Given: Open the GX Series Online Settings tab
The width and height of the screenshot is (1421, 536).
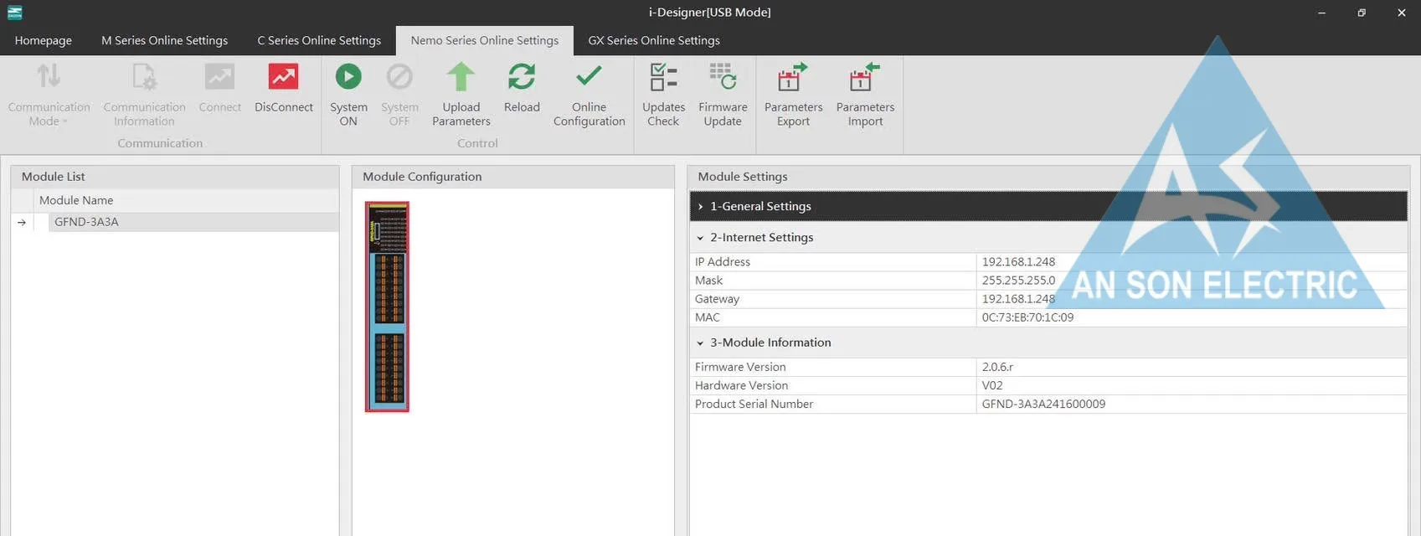Looking at the screenshot, I should (654, 40).
